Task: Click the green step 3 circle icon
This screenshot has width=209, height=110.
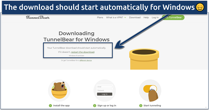Action: 141,106
